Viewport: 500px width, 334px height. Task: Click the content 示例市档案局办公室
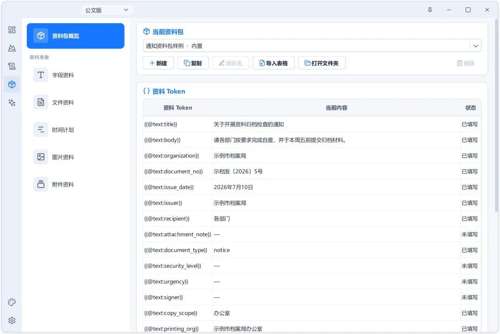pyautogui.click(x=238, y=328)
